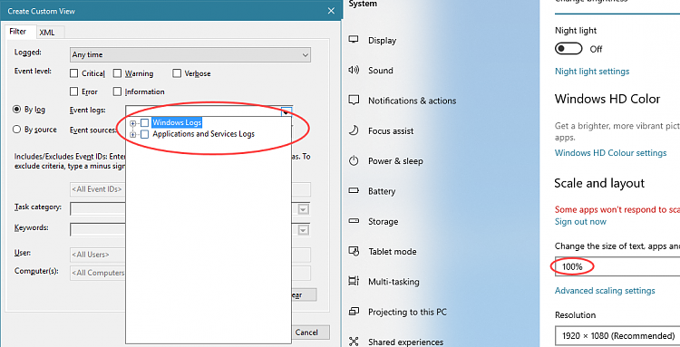
Task: Click the Sign out now link
Action: 580,221
